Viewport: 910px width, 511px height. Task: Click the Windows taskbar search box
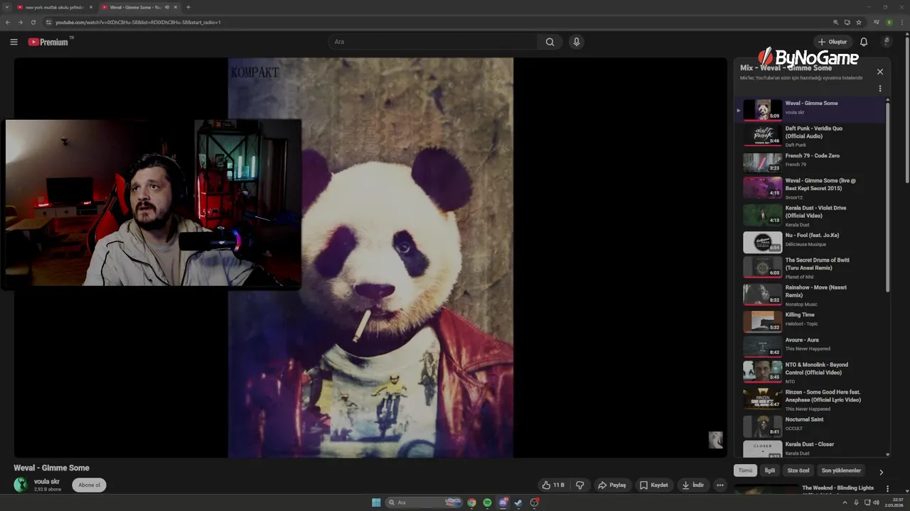click(x=424, y=502)
